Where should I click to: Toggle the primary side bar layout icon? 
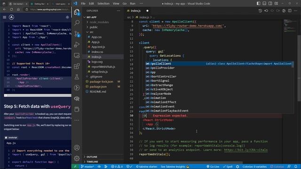[x=258, y=3]
